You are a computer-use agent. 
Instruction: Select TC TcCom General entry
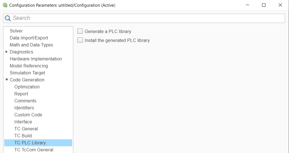pyautogui.click(x=34, y=150)
